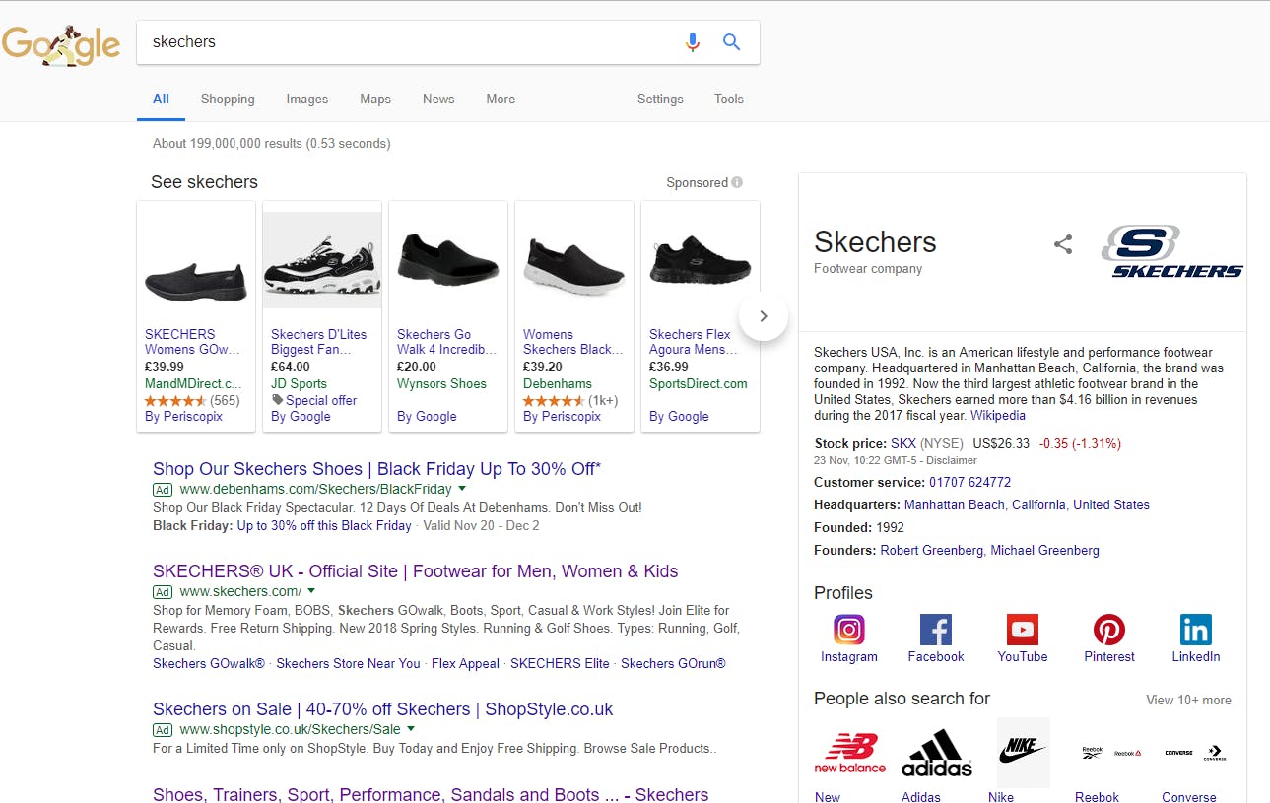The width and height of the screenshot is (1270, 803).
Task: Open the Skechers Pinterest profile icon
Action: click(1108, 630)
